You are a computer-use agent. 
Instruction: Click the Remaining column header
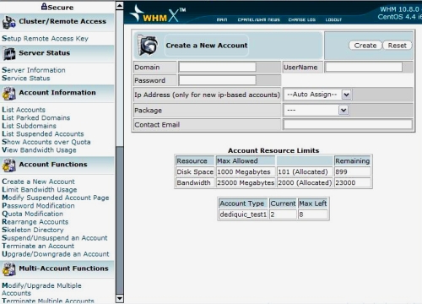(352, 160)
